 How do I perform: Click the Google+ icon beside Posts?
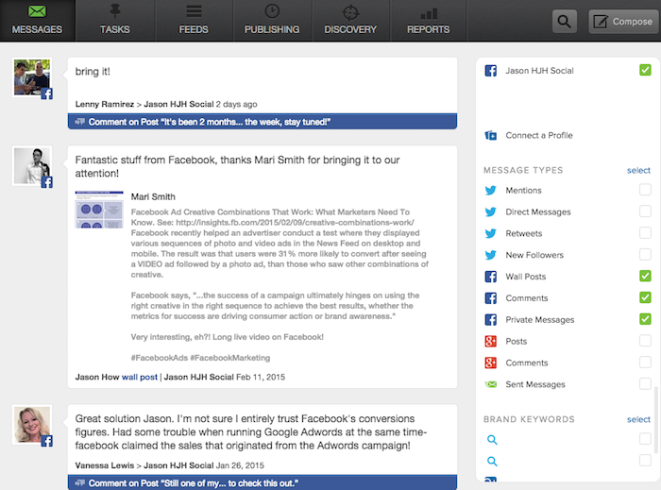[x=491, y=341]
